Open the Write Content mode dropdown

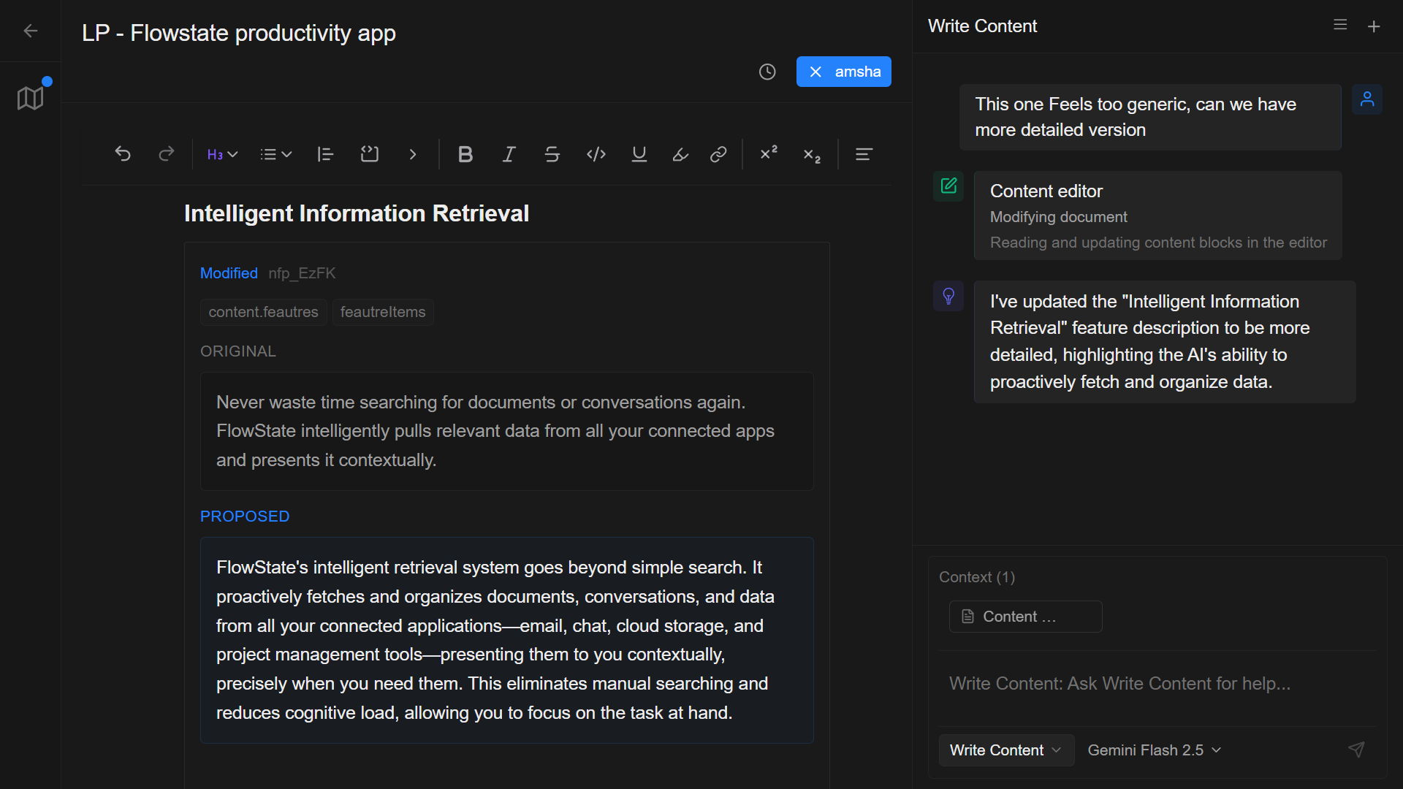1006,750
